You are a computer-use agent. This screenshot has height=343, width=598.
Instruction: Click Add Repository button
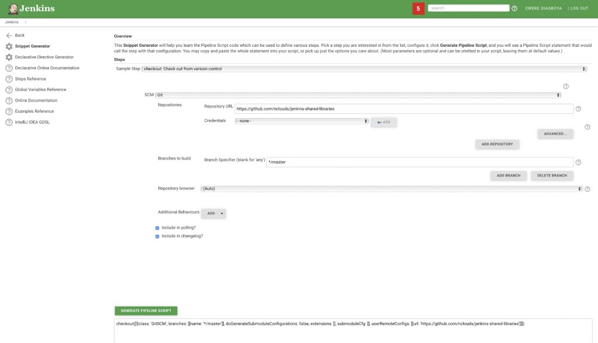(x=498, y=144)
